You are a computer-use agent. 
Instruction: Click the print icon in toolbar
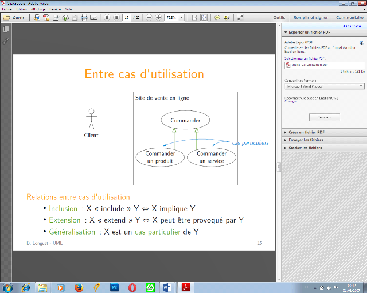click(84, 18)
